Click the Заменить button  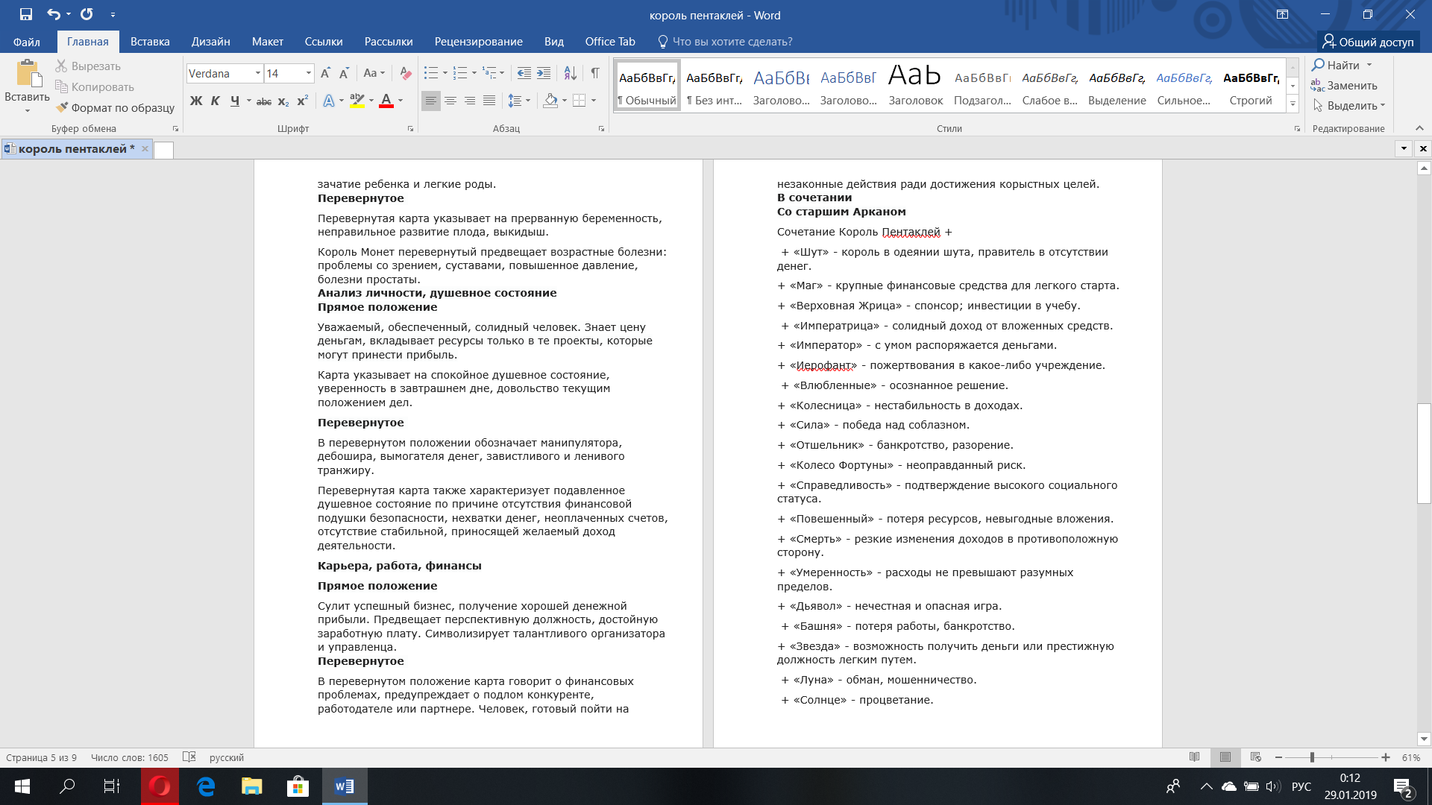coord(1344,86)
